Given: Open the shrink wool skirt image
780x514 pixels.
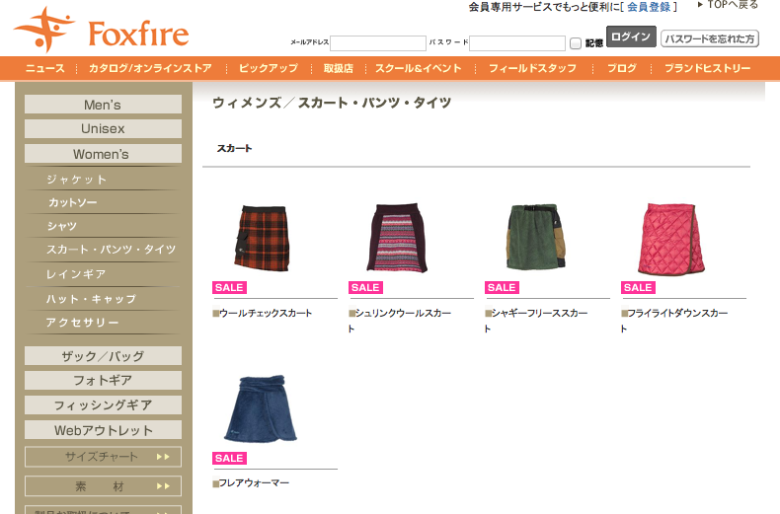Looking at the screenshot, I should (397, 237).
